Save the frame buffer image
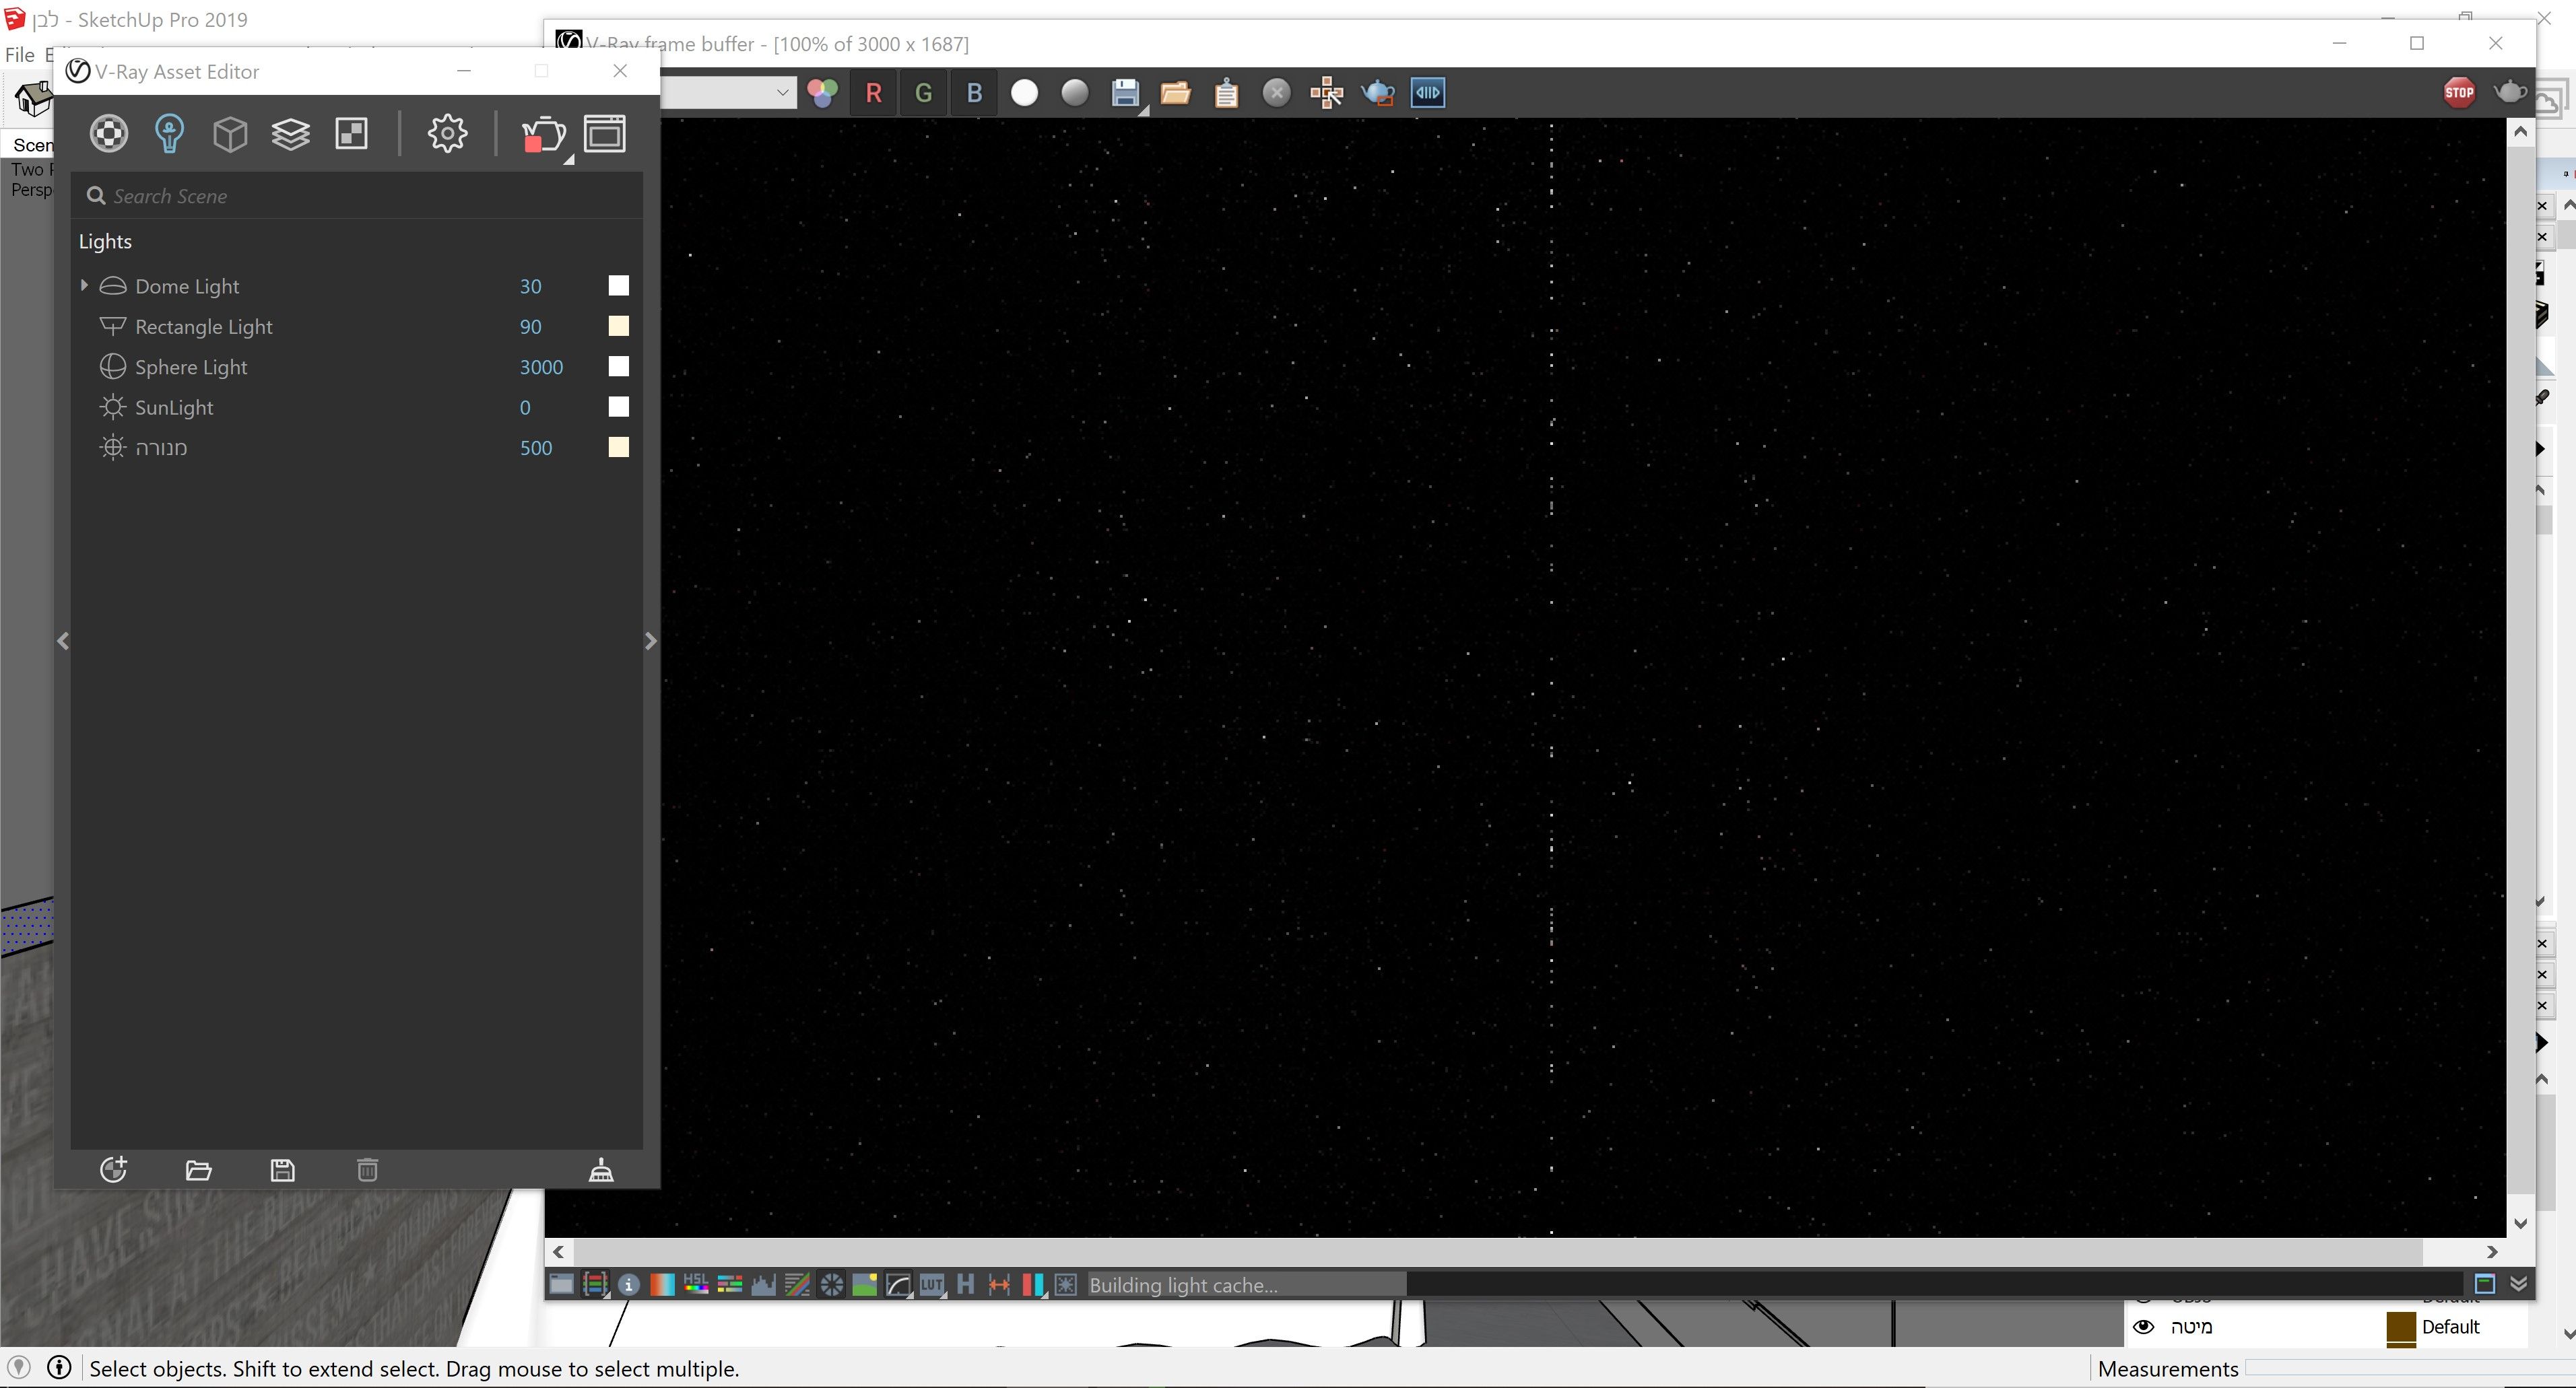Image resolution: width=2576 pixels, height=1388 pixels. pyautogui.click(x=1125, y=93)
